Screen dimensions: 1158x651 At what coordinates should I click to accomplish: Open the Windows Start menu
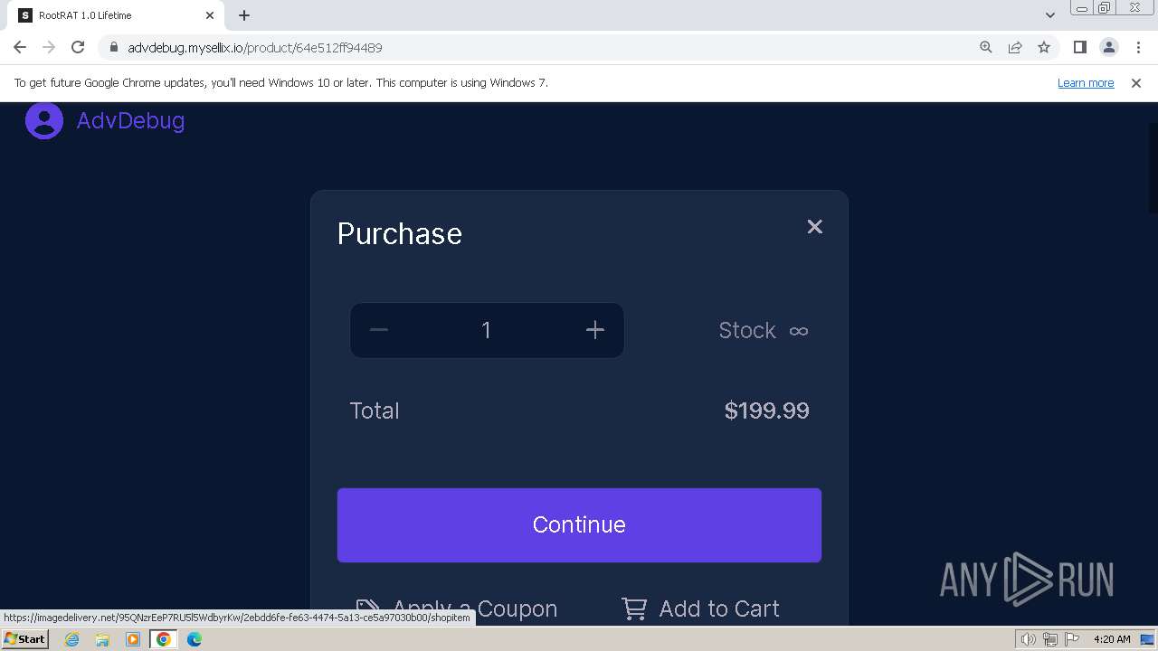(24, 638)
